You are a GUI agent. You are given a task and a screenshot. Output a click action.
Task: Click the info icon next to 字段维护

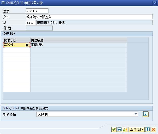(148, 130)
